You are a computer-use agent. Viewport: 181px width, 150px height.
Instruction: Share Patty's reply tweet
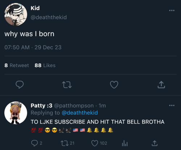(155, 143)
